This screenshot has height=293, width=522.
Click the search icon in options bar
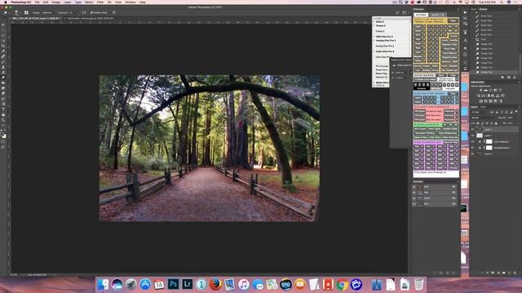pos(397,13)
